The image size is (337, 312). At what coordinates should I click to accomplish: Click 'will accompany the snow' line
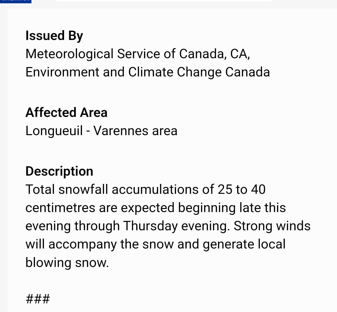click(100, 244)
